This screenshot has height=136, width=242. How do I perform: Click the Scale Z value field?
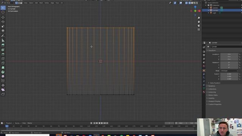click(229, 79)
